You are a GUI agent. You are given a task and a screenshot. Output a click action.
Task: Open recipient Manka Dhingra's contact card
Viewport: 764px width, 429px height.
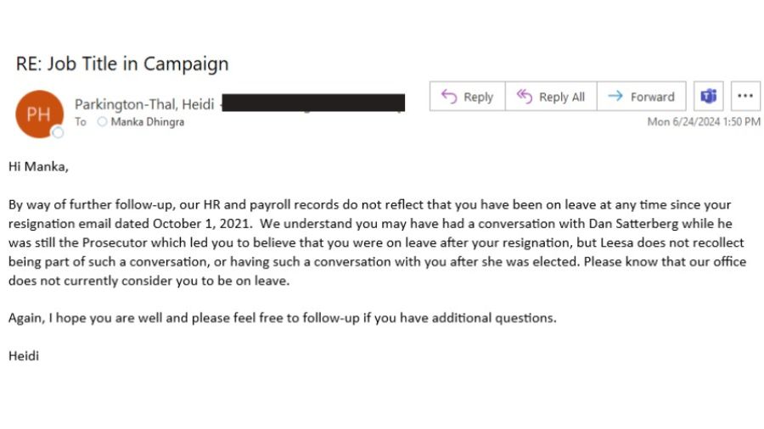(147, 122)
